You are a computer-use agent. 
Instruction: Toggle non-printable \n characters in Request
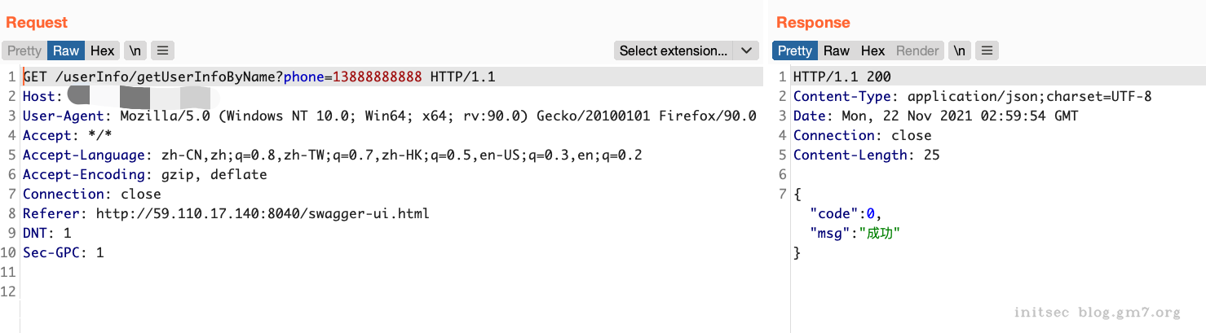135,50
